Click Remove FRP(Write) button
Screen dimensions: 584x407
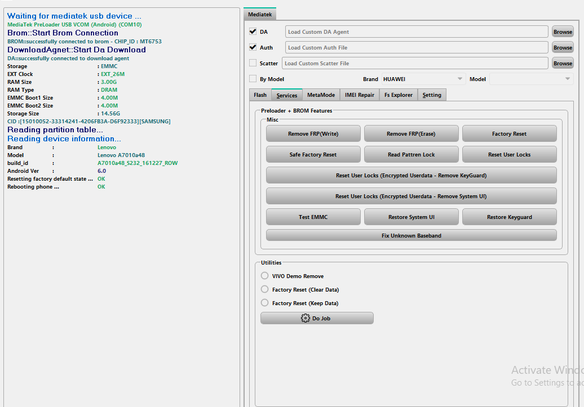(x=313, y=133)
